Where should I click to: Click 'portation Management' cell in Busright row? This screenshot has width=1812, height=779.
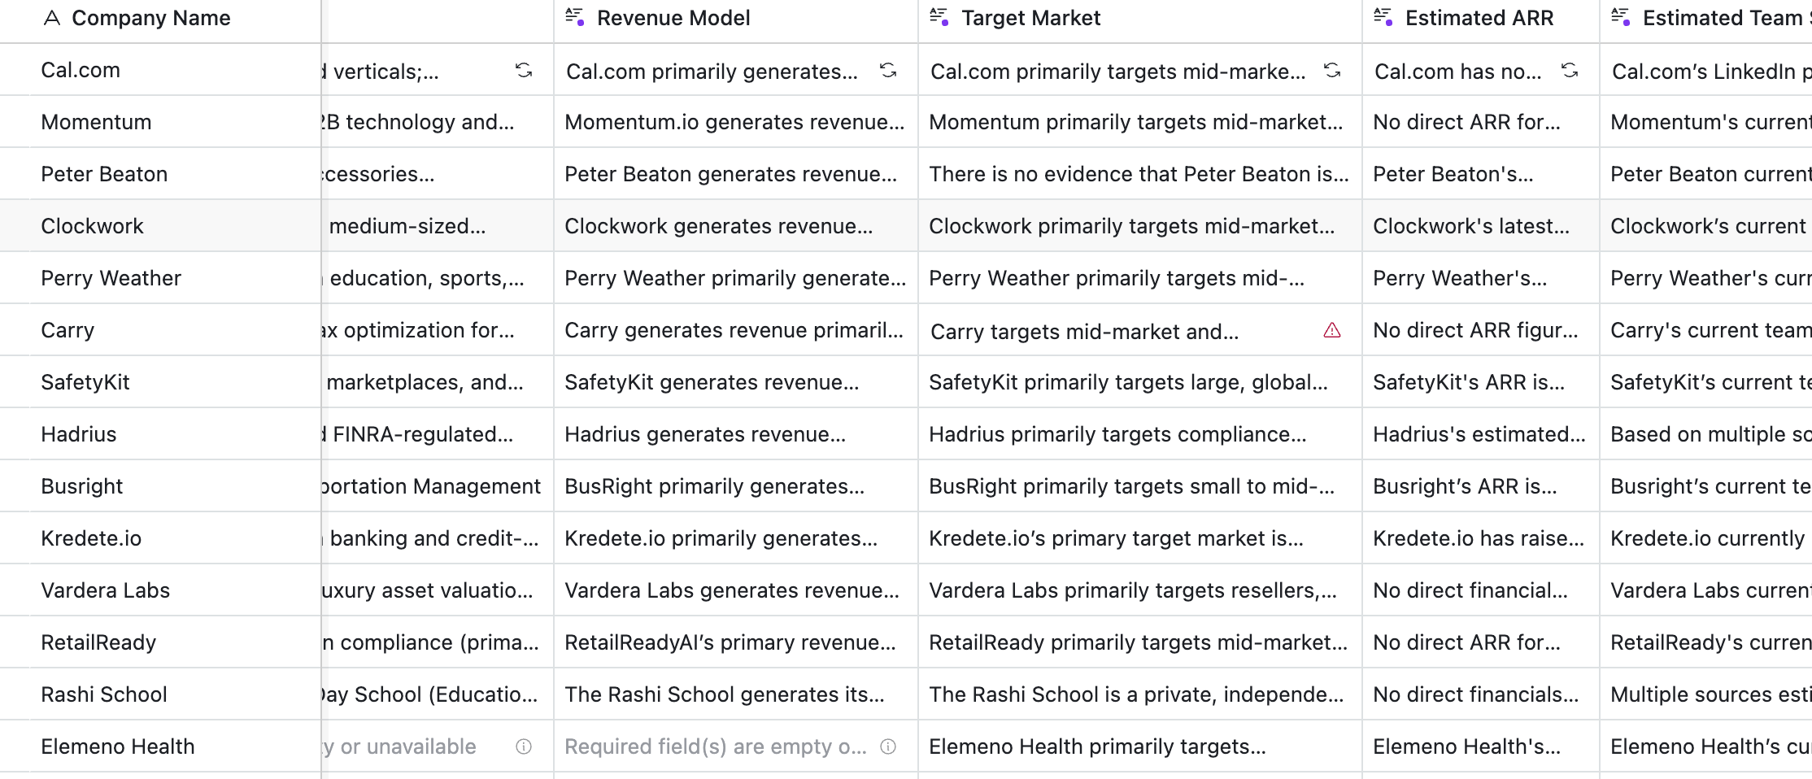click(x=438, y=486)
